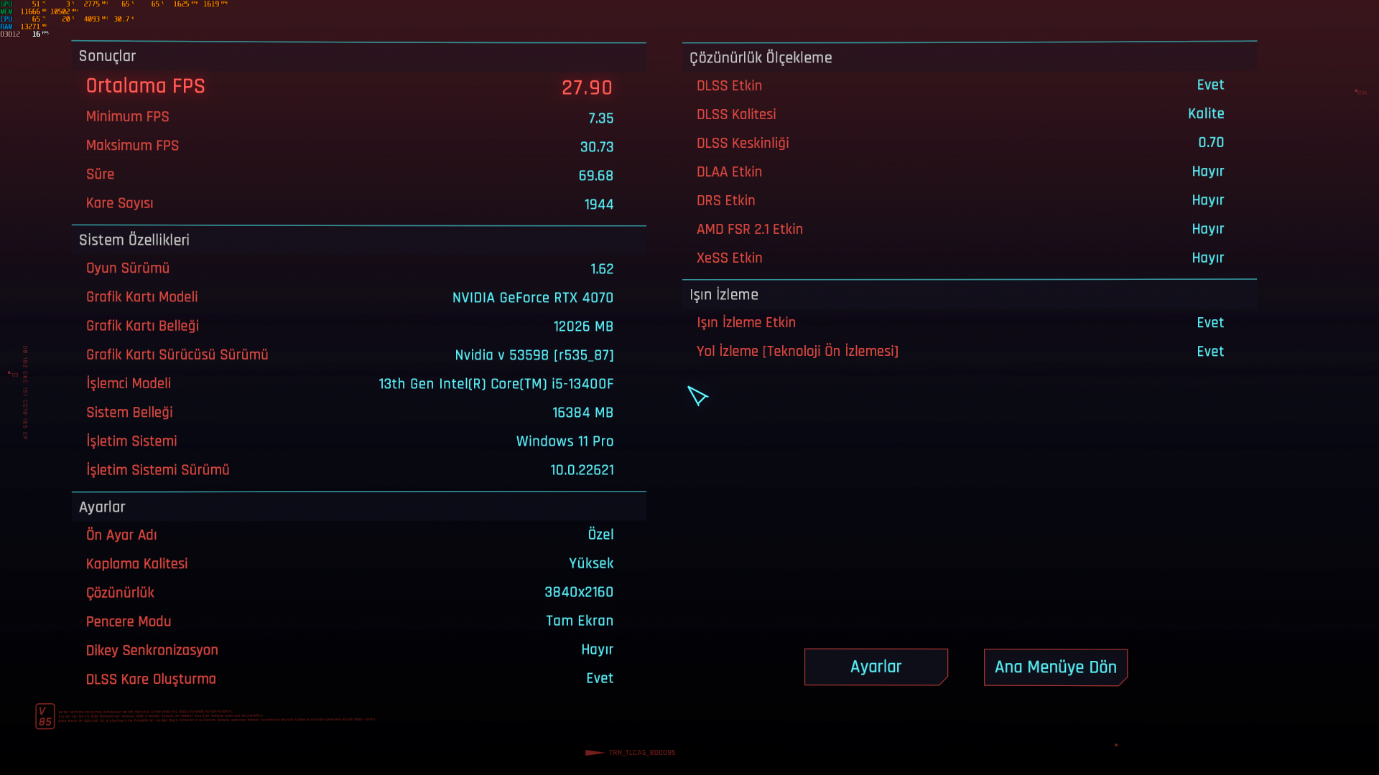The image size is (1379, 775).
Task: Click the Pencere Modu Tam Ekran value
Action: pyautogui.click(x=580, y=621)
